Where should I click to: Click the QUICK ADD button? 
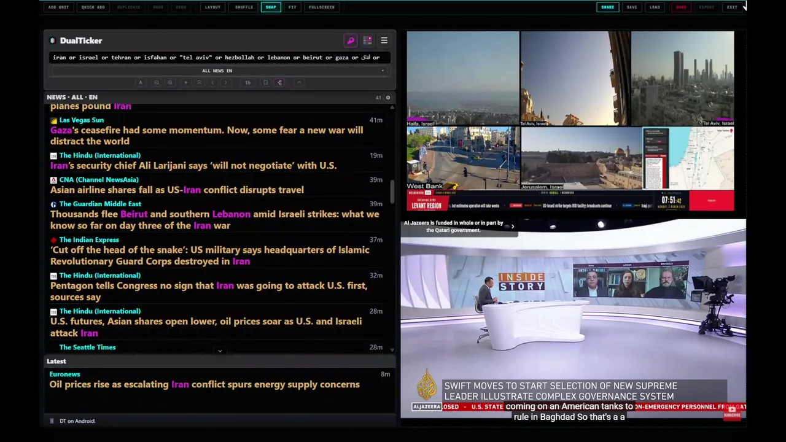click(x=93, y=7)
